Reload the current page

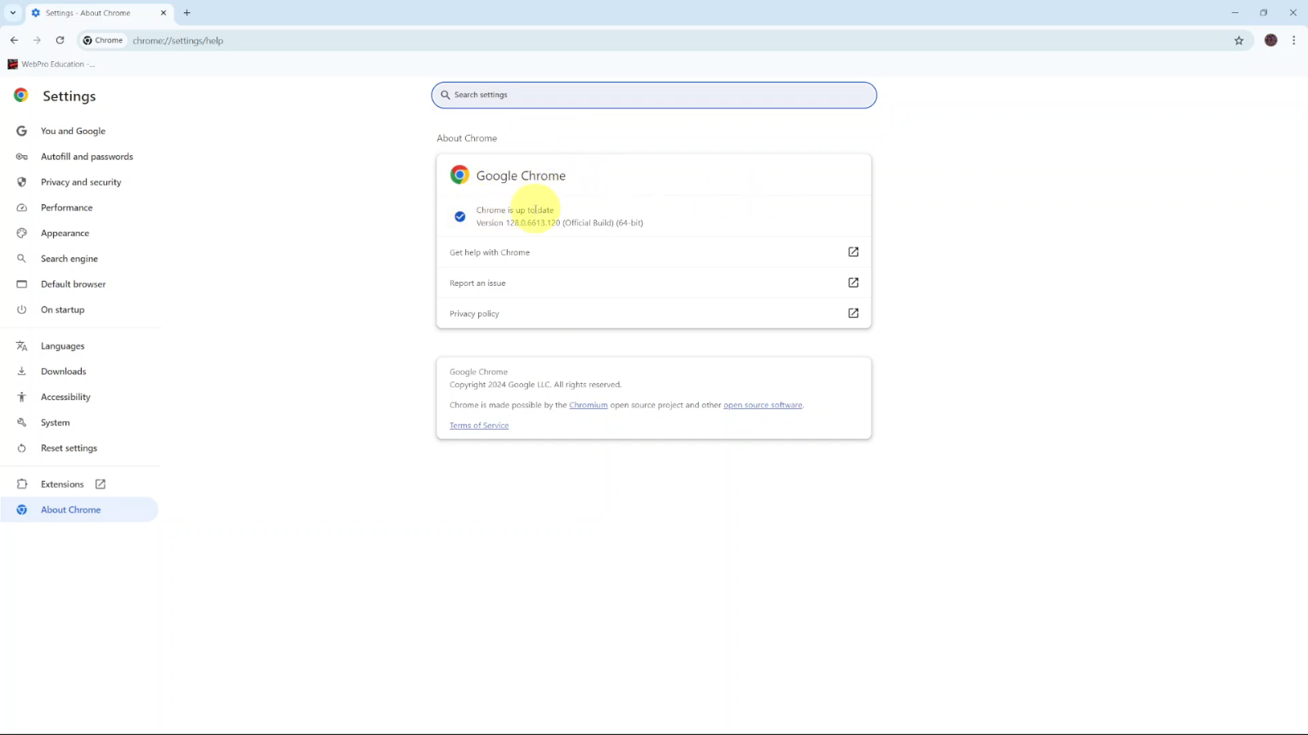[60, 40]
